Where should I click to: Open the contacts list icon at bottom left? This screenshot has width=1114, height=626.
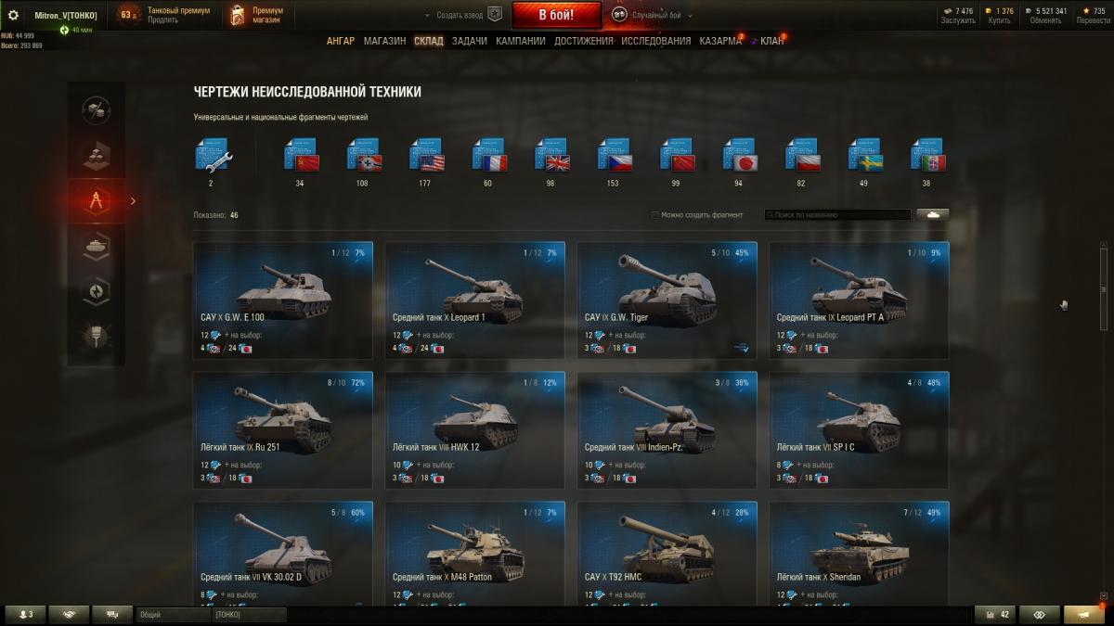[x=25, y=614]
